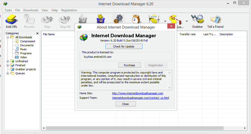Click the File Name column header

(x=49, y=34)
